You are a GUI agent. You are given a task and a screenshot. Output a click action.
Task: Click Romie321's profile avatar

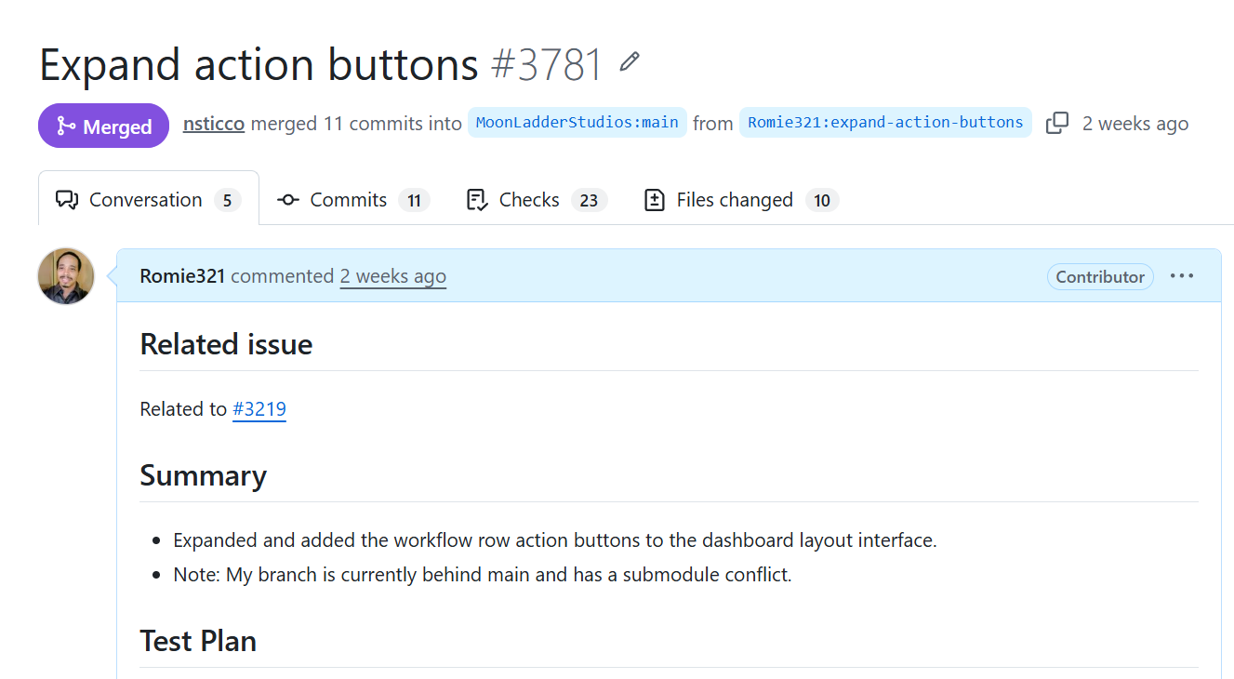point(66,276)
